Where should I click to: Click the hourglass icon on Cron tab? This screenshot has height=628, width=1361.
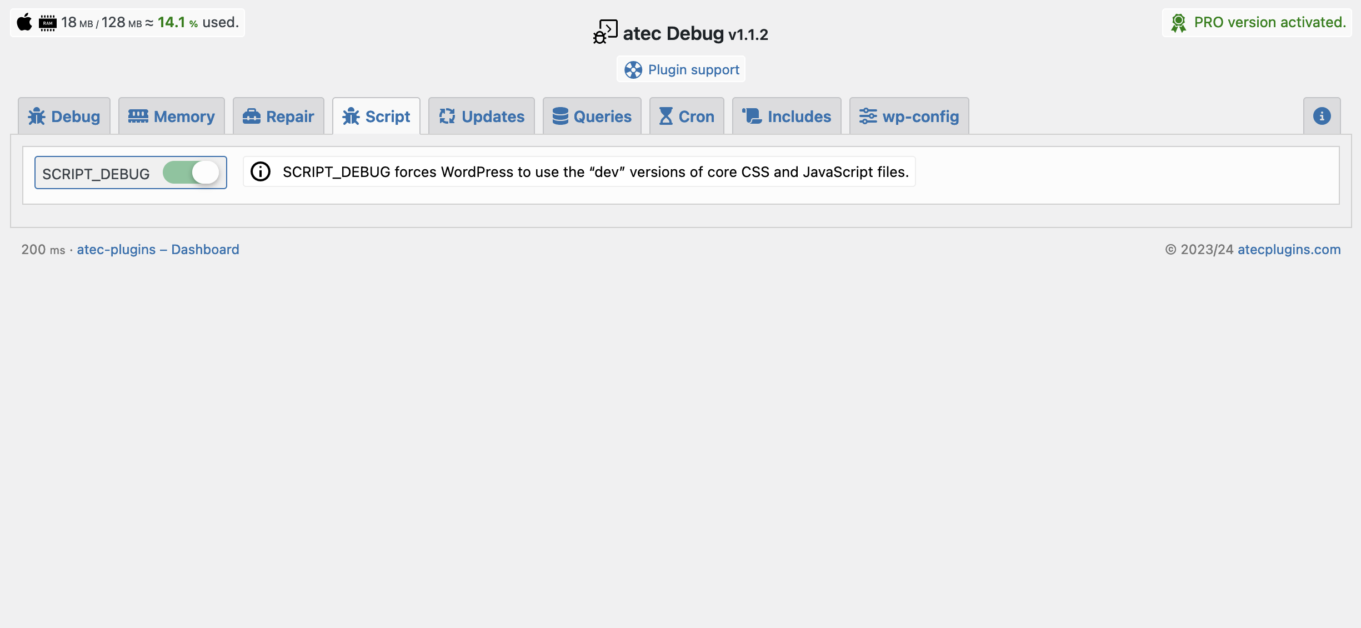point(666,117)
